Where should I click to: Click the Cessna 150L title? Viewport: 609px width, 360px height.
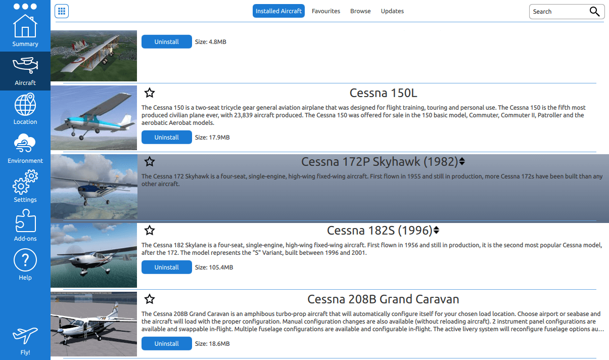point(384,93)
